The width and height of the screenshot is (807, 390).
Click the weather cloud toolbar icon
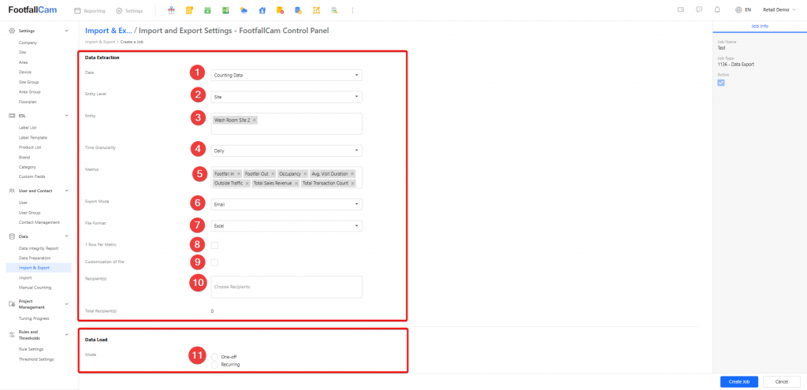tap(244, 10)
